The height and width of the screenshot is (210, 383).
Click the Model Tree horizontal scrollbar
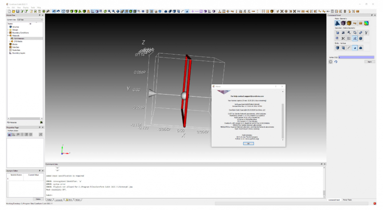(x=25, y=118)
